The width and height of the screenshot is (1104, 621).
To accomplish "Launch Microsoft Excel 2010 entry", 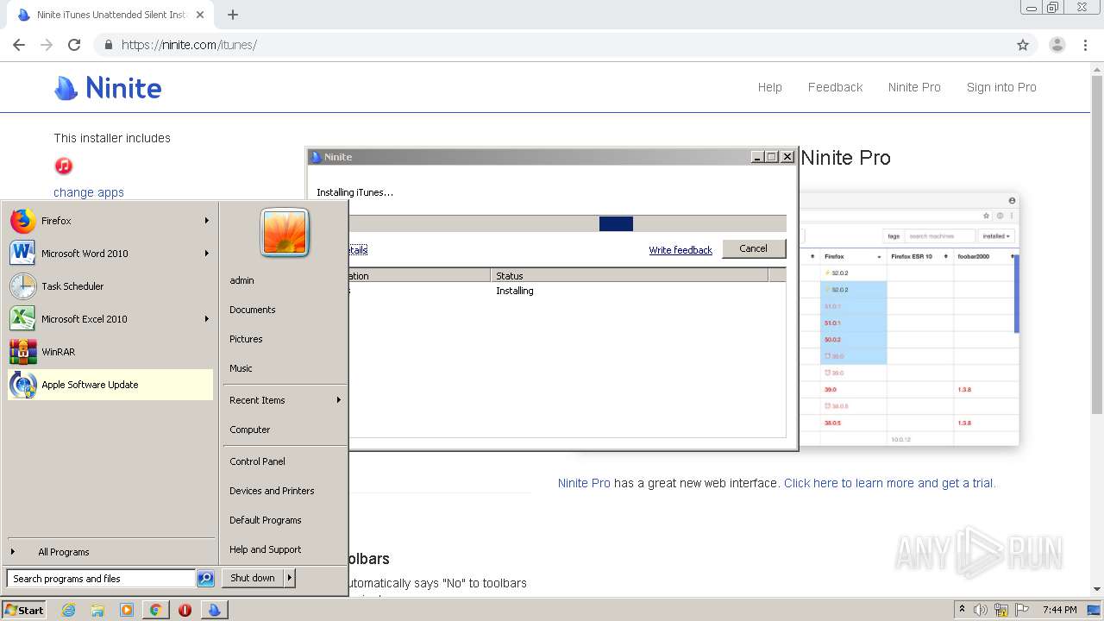I will click(110, 319).
